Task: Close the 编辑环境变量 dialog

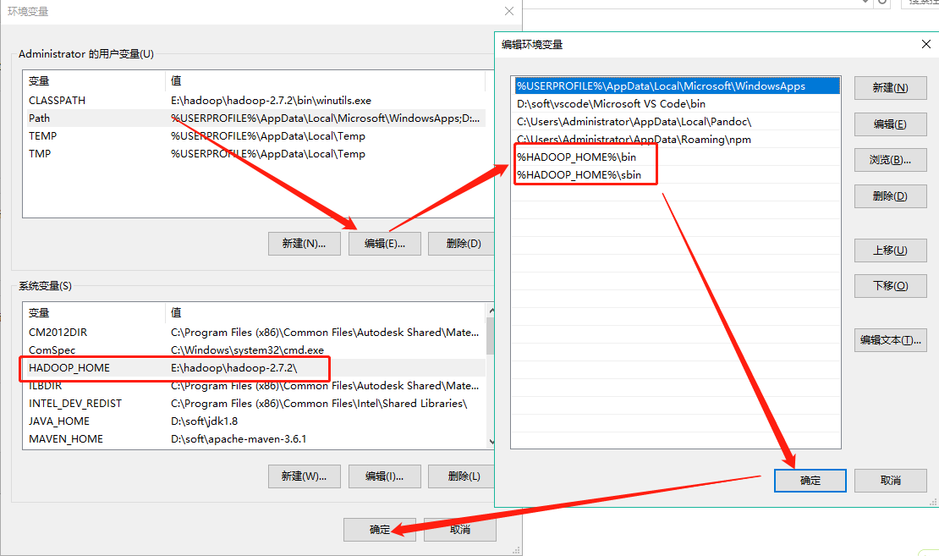Action: click(x=925, y=44)
